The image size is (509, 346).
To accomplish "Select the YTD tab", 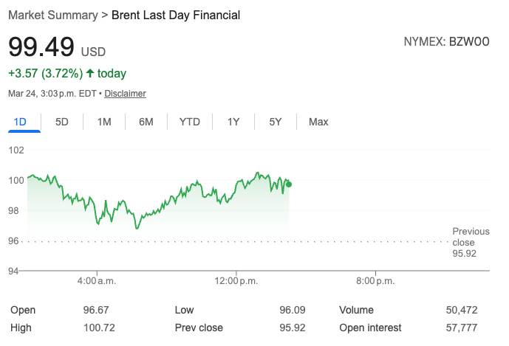I will point(190,122).
